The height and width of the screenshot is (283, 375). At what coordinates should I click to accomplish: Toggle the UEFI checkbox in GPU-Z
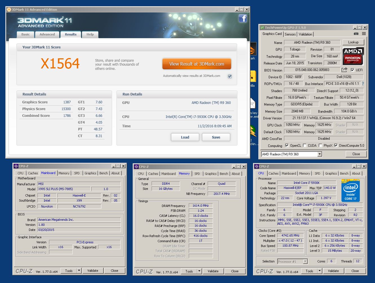point(352,70)
